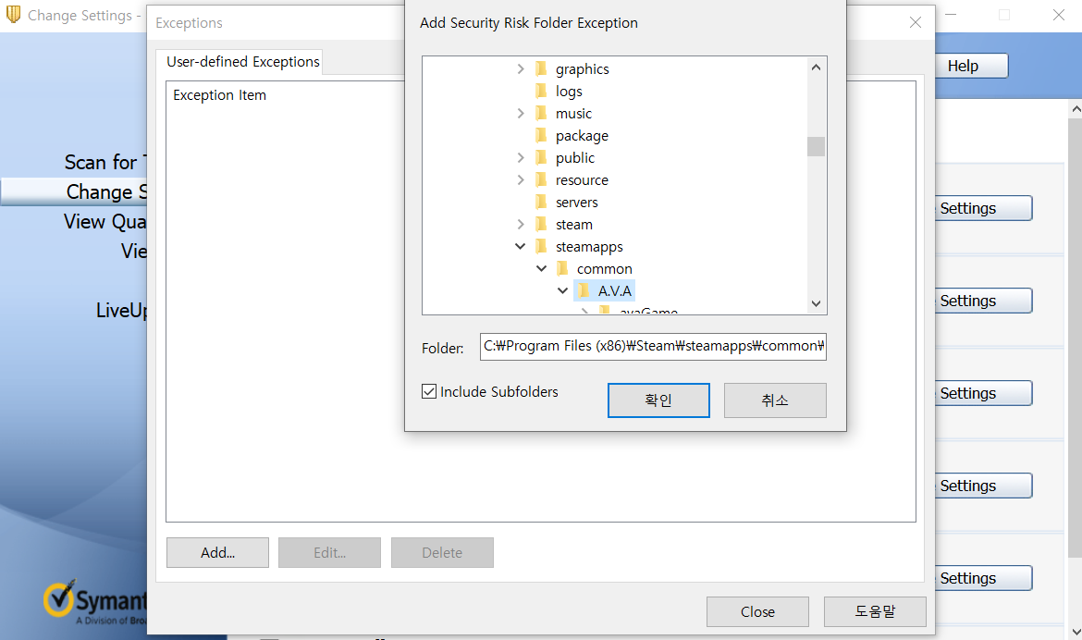Click the servers folder icon
The image size is (1082, 640).
pyautogui.click(x=542, y=203)
